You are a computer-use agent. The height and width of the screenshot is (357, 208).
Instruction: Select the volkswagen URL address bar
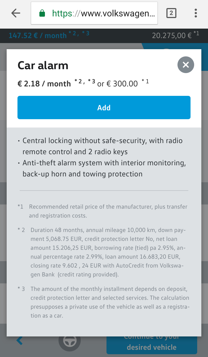click(x=94, y=13)
